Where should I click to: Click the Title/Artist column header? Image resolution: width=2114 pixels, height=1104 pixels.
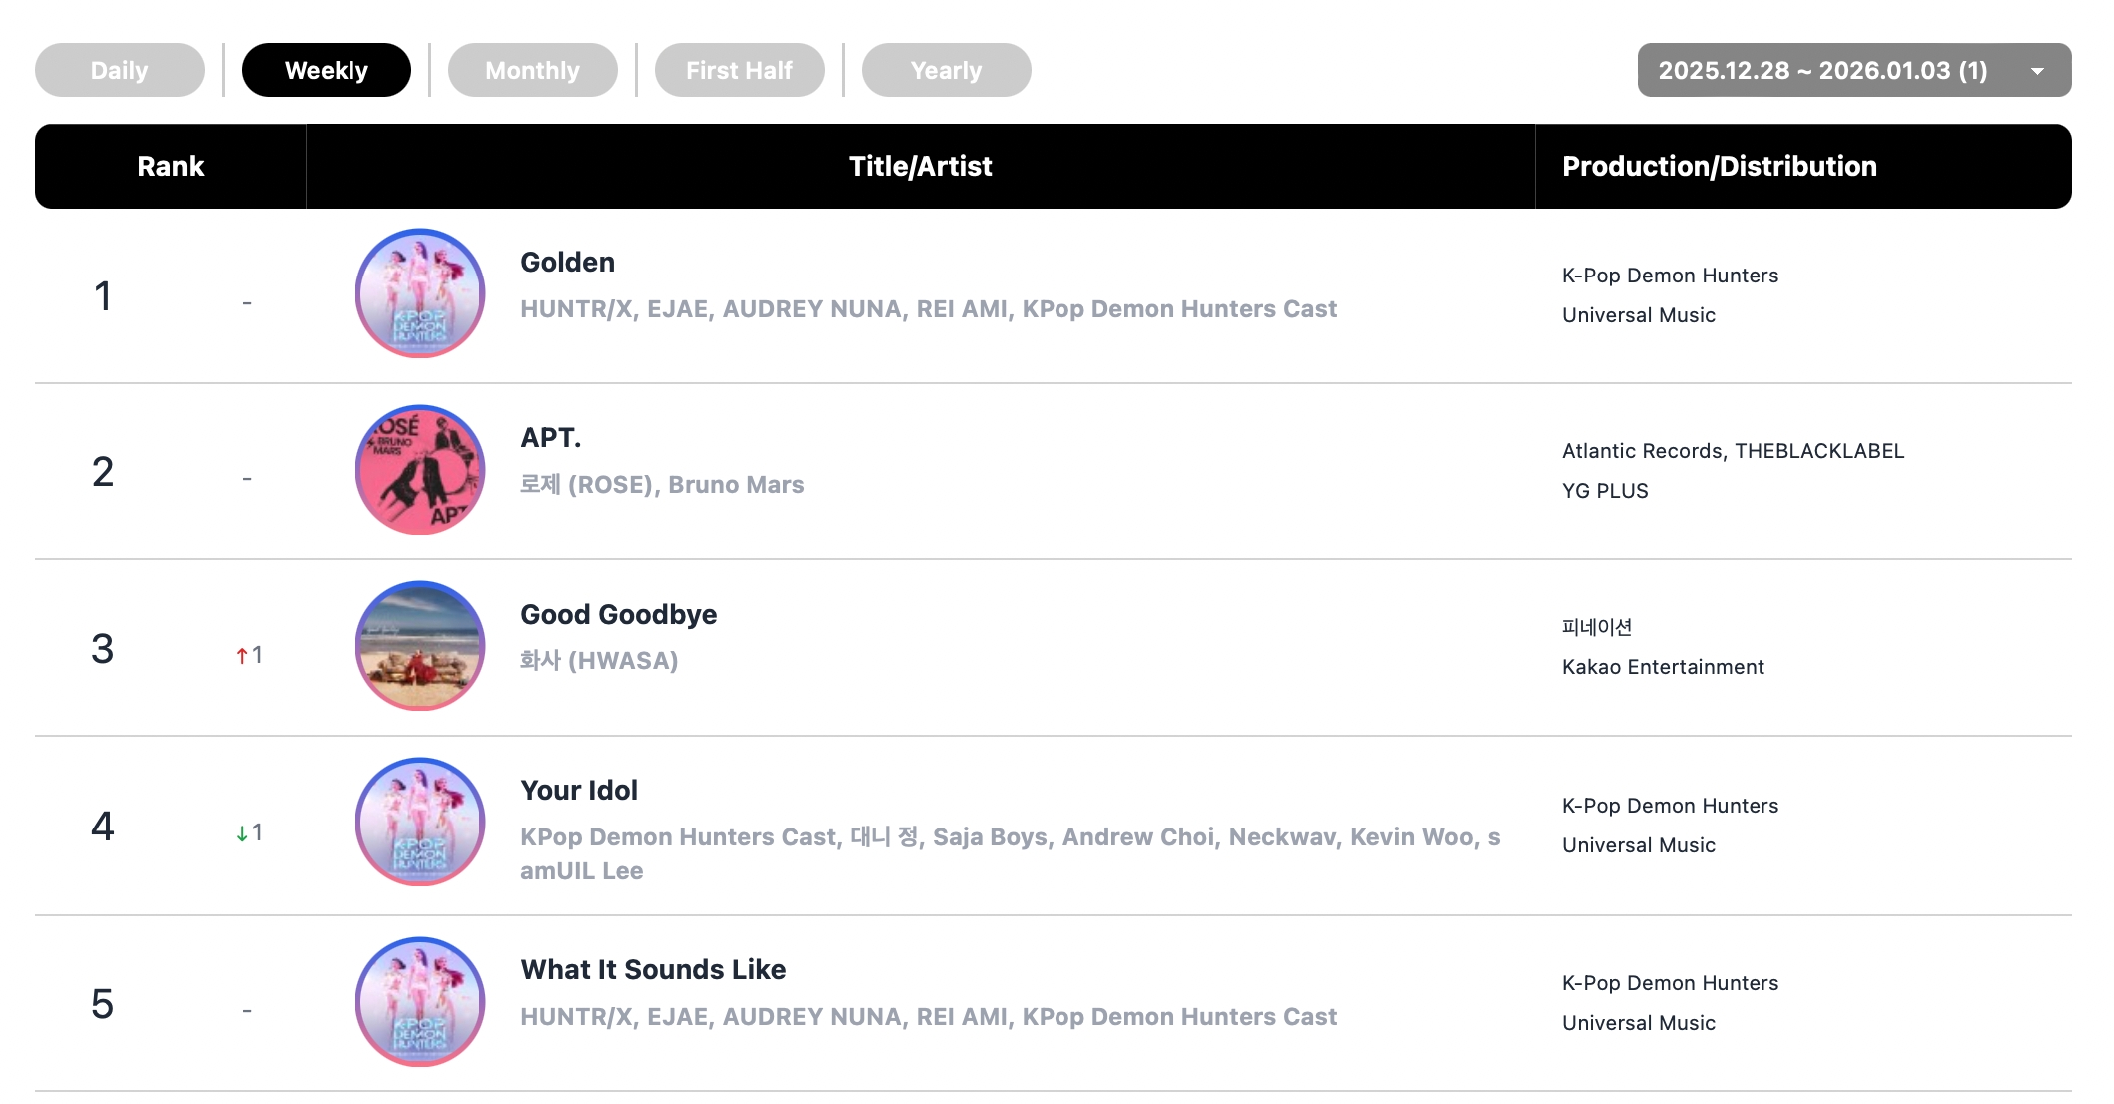click(x=920, y=167)
